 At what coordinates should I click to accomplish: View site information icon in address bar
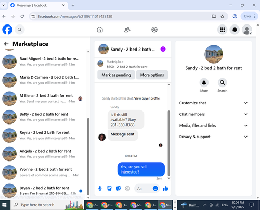[x=33, y=16]
